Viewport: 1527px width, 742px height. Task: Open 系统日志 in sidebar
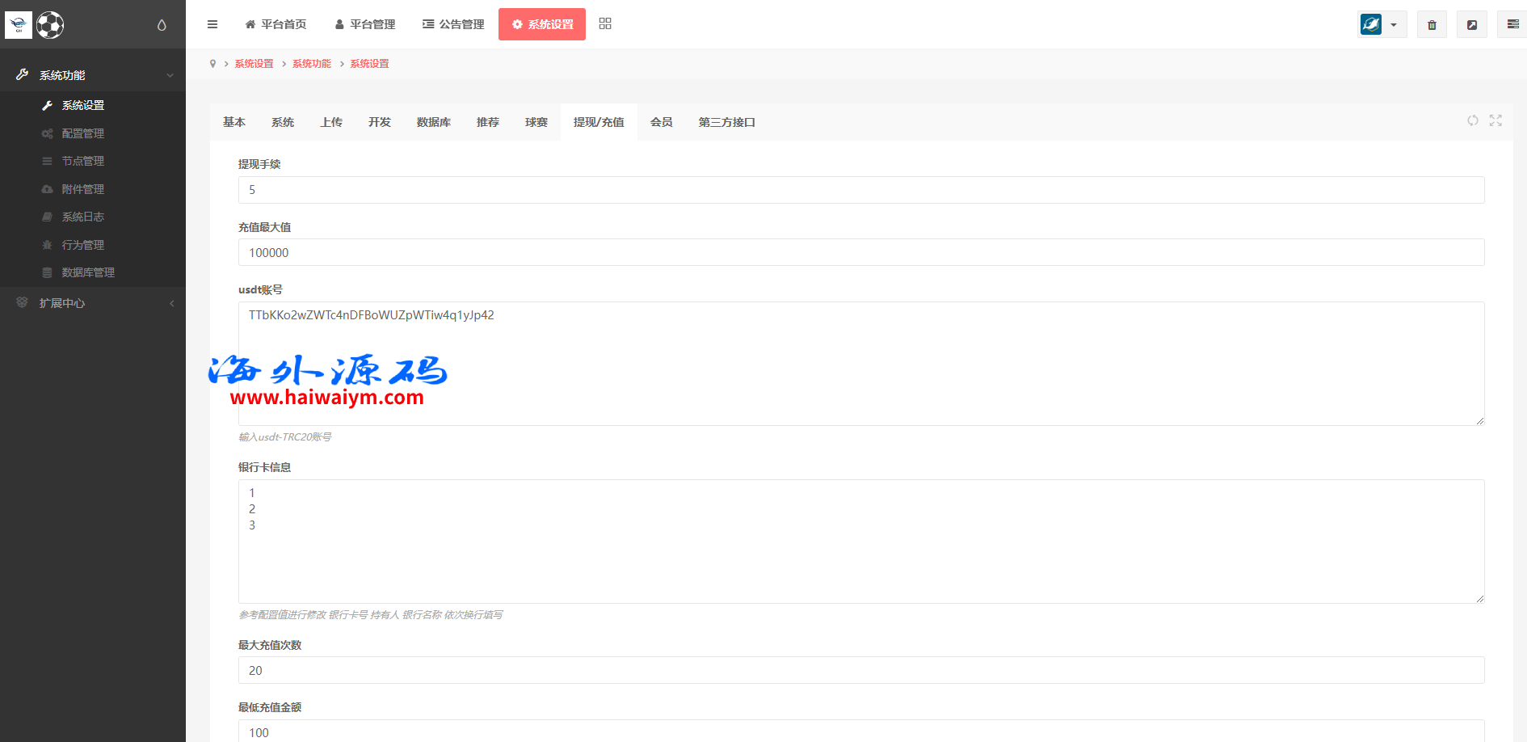(x=82, y=217)
